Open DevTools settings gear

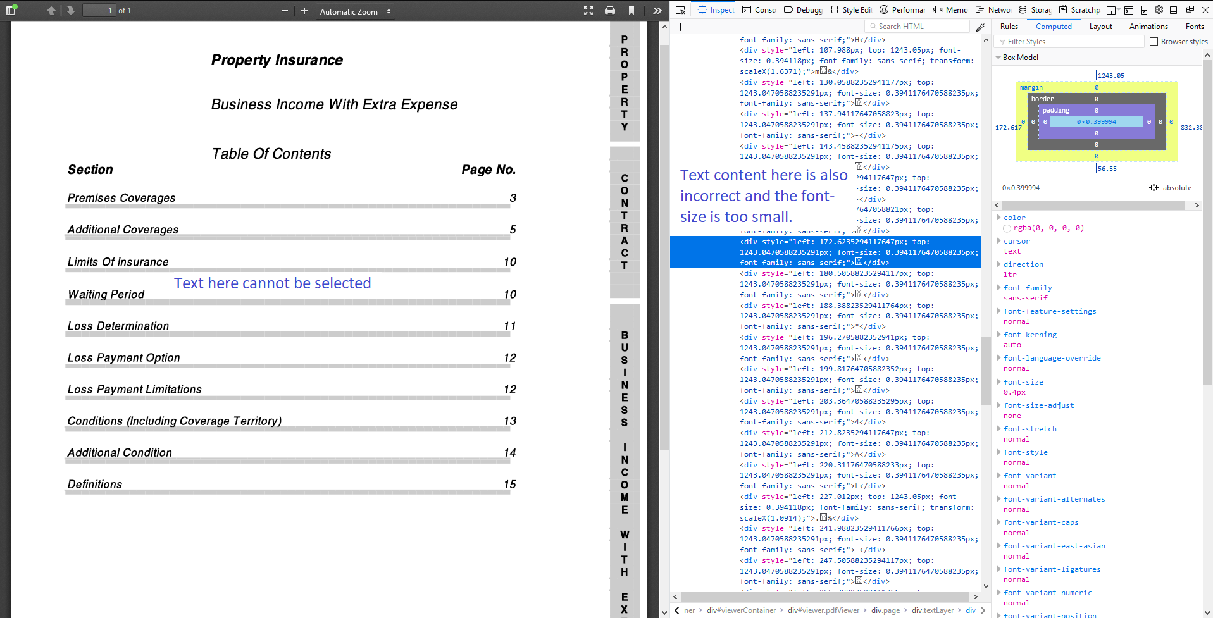[1159, 9]
